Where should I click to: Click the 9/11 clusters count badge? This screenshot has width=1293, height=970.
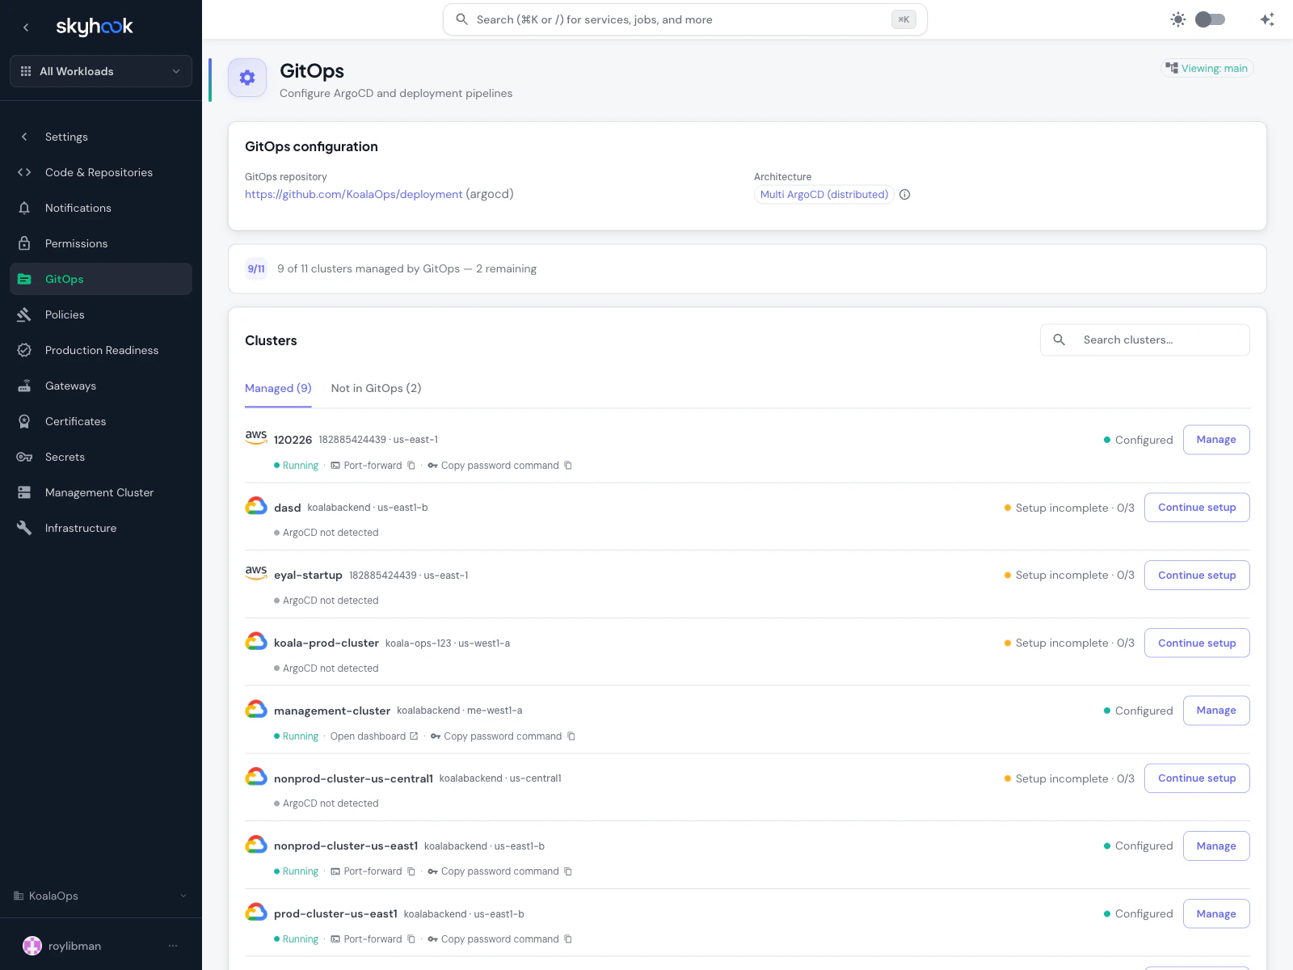256,268
